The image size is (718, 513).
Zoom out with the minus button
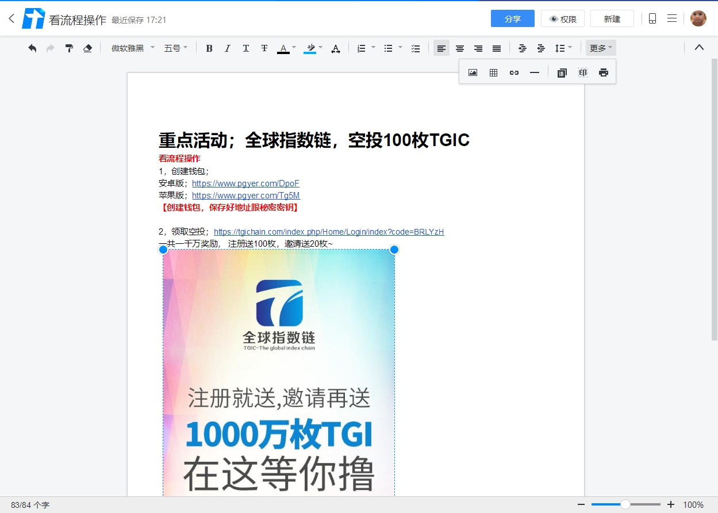581,504
